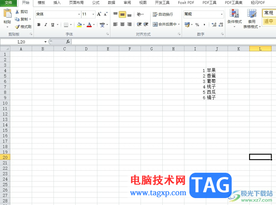This screenshot has width=276, height=205.
Task: Click the Paste (粘贴) icon
Action: coord(7,13)
